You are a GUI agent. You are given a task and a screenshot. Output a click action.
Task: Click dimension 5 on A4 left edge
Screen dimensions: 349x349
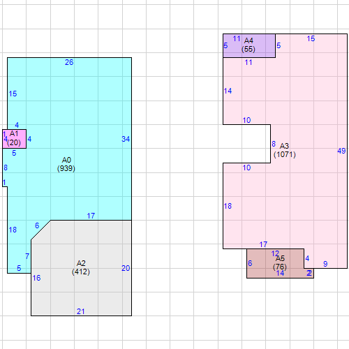pyautogui.click(x=225, y=45)
